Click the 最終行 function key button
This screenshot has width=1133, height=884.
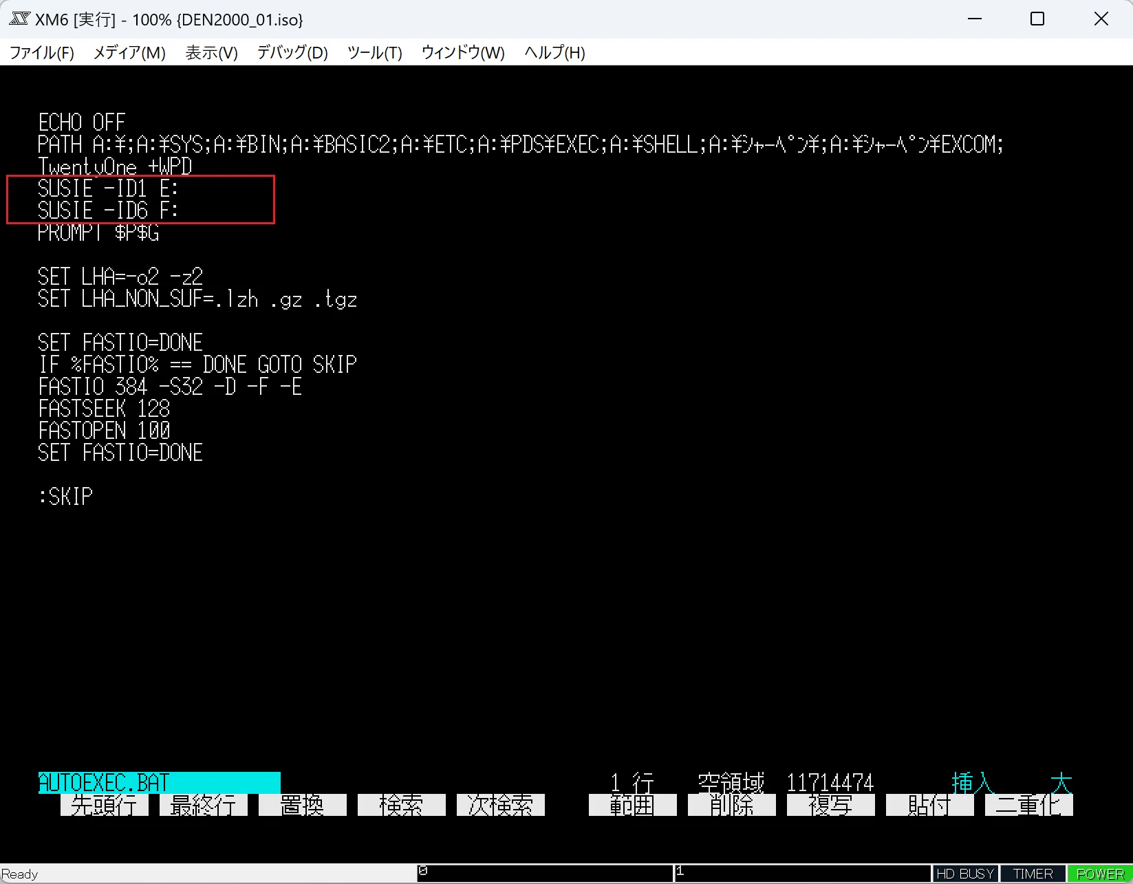click(x=204, y=805)
